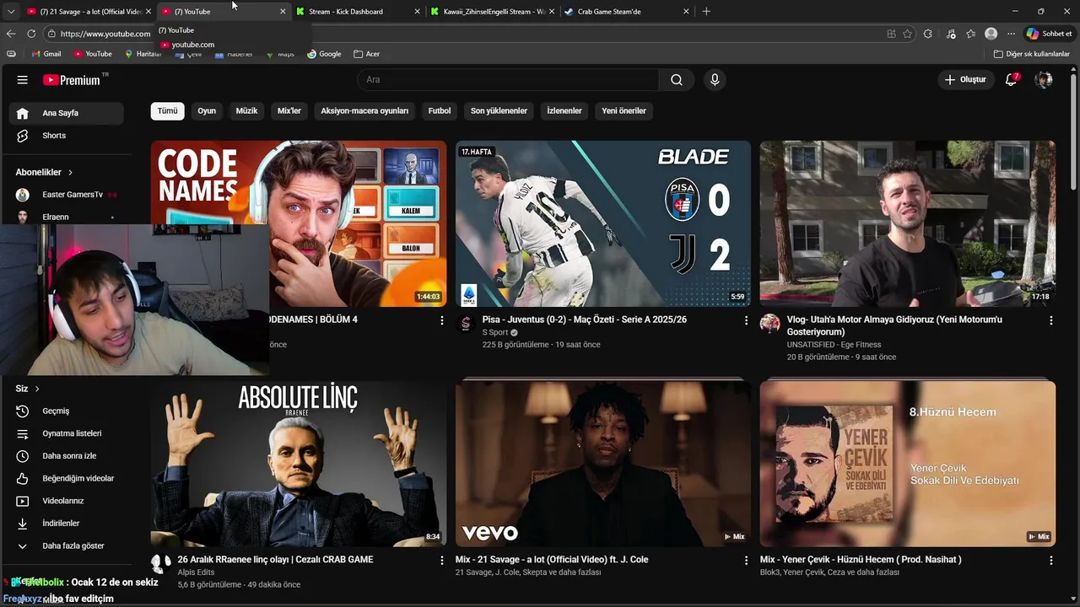Open options for the Utah Vlog video
Image resolution: width=1080 pixels, height=607 pixels.
[x=1050, y=320]
